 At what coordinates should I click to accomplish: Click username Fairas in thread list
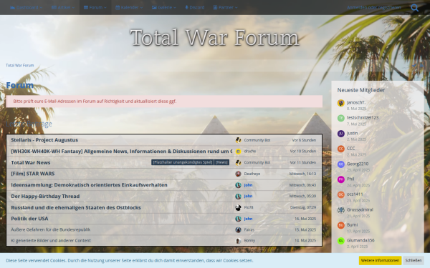coord(249,229)
